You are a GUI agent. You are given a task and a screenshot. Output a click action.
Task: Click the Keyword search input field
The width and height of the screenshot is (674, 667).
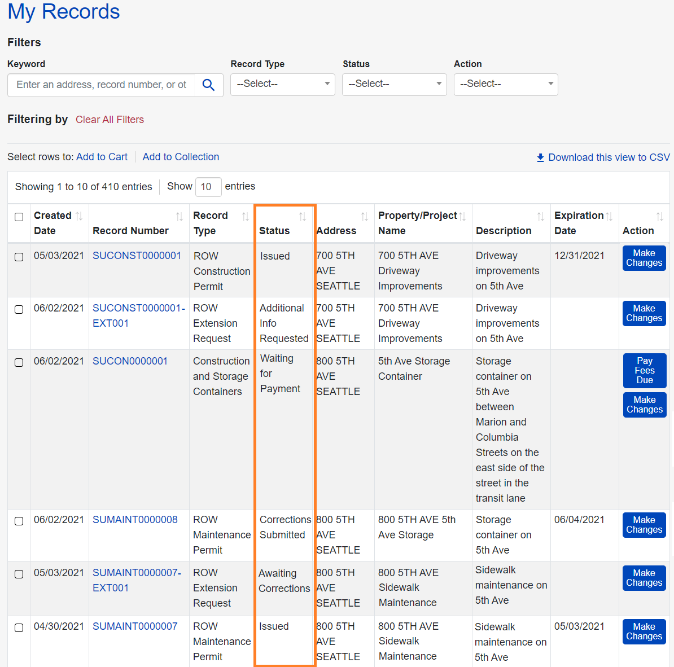click(102, 85)
